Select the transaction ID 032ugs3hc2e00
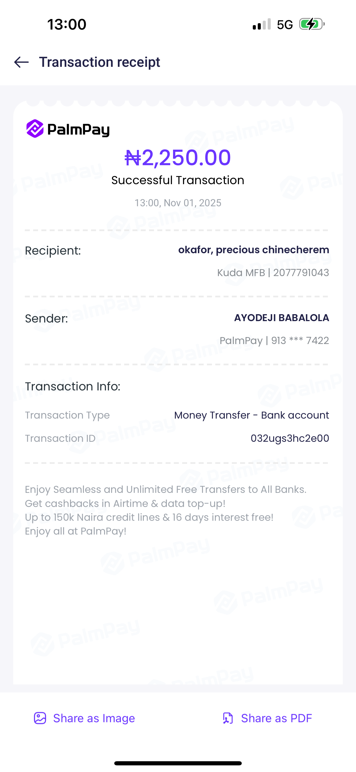 tap(290, 438)
